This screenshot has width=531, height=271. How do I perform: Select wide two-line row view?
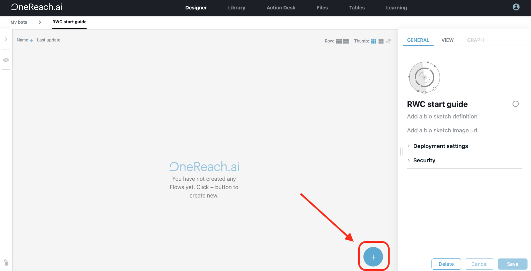pyautogui.click(x=346, y=41)
